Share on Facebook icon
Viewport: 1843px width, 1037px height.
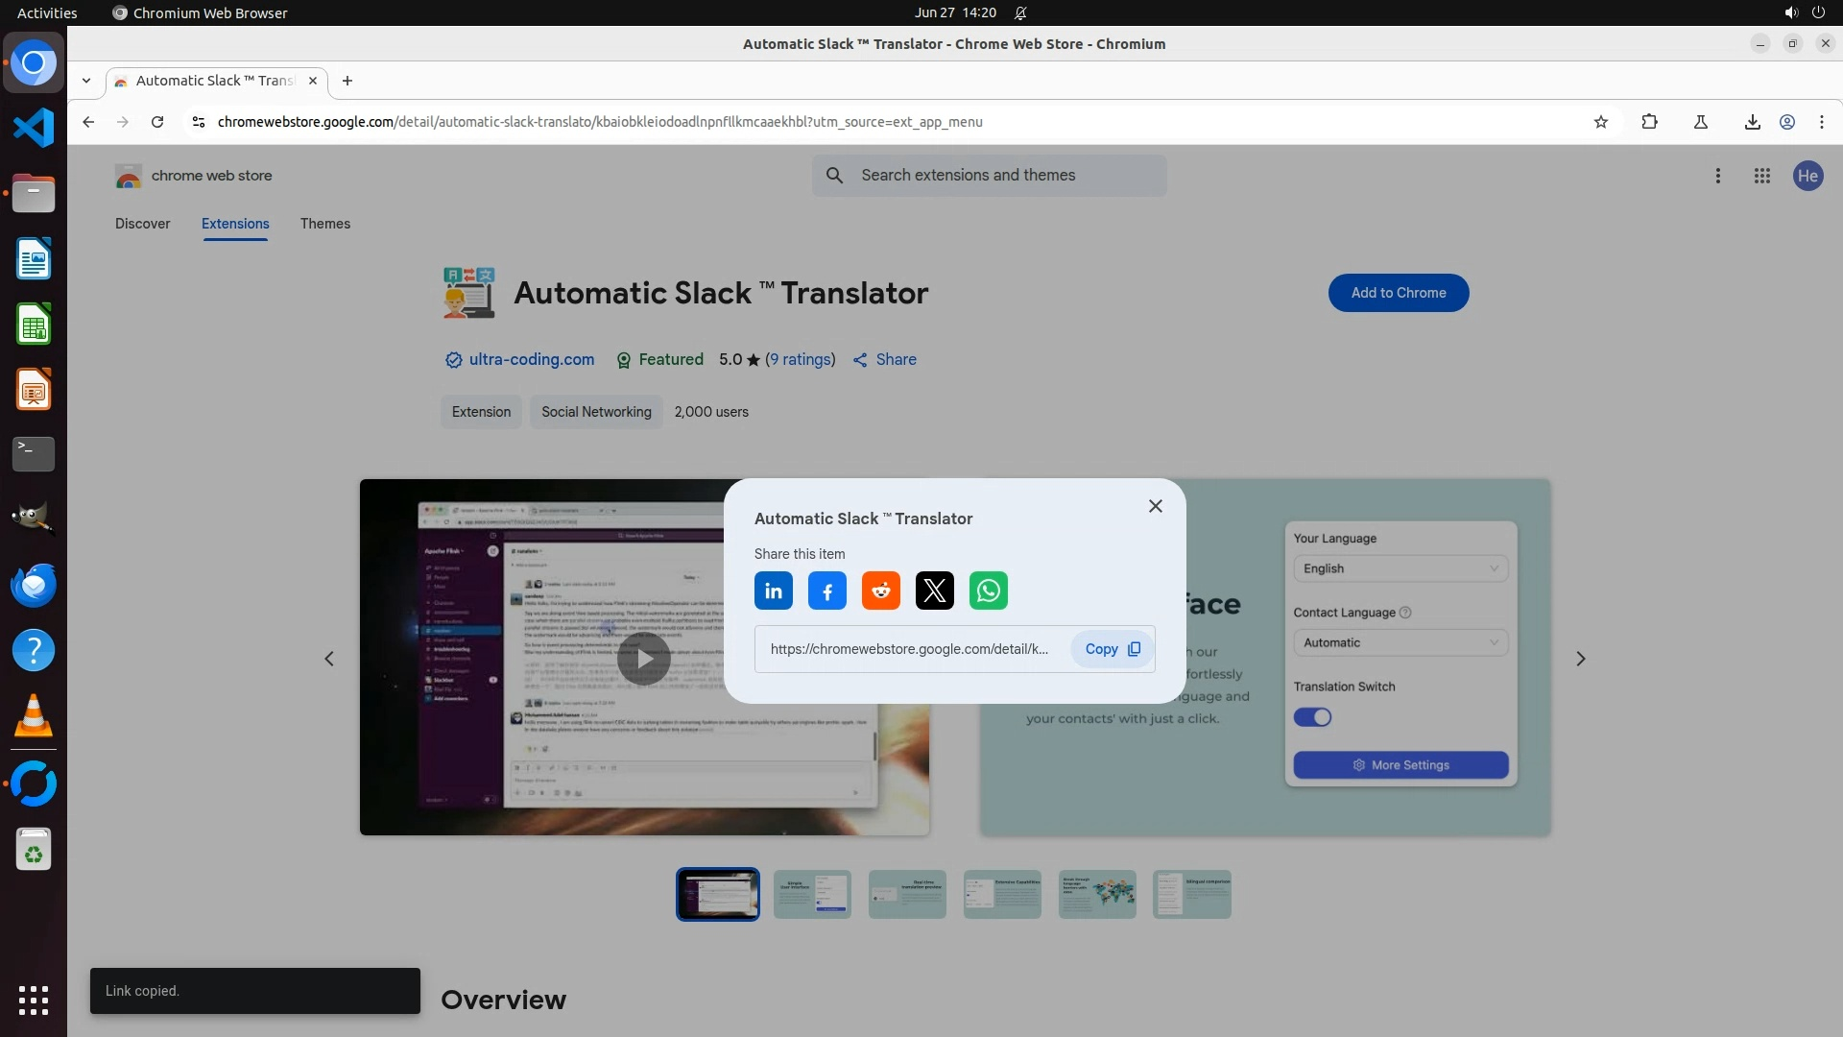point(826,591)
